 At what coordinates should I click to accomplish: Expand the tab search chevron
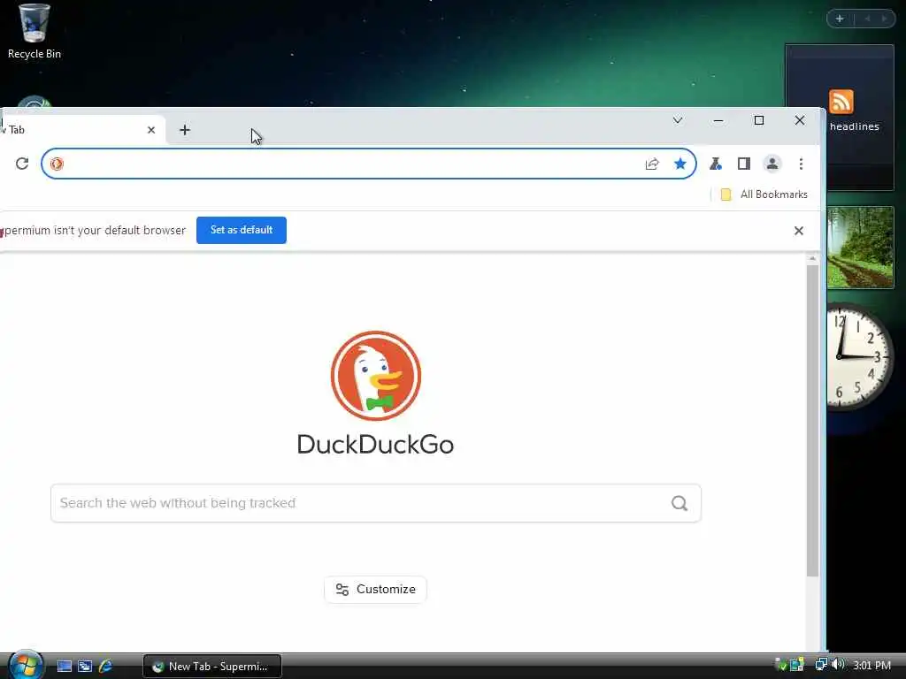point(678,120)
